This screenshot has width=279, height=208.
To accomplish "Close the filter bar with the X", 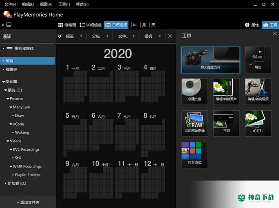I will tap(170, 36).
